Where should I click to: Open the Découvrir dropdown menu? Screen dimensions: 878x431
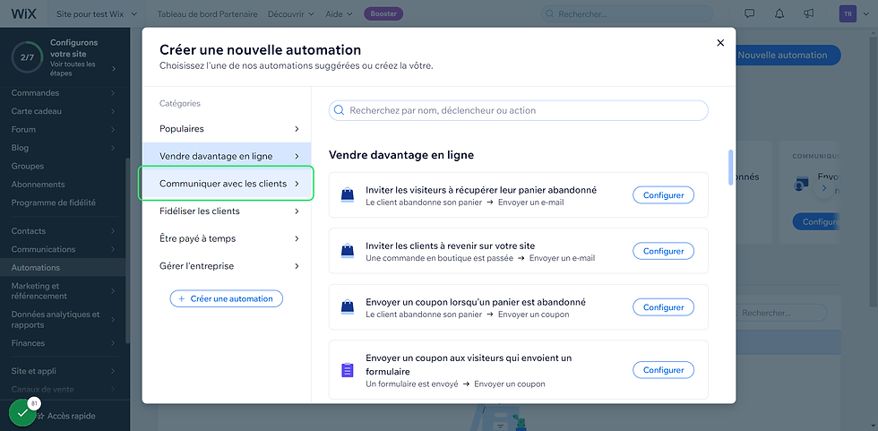[290, 13]
